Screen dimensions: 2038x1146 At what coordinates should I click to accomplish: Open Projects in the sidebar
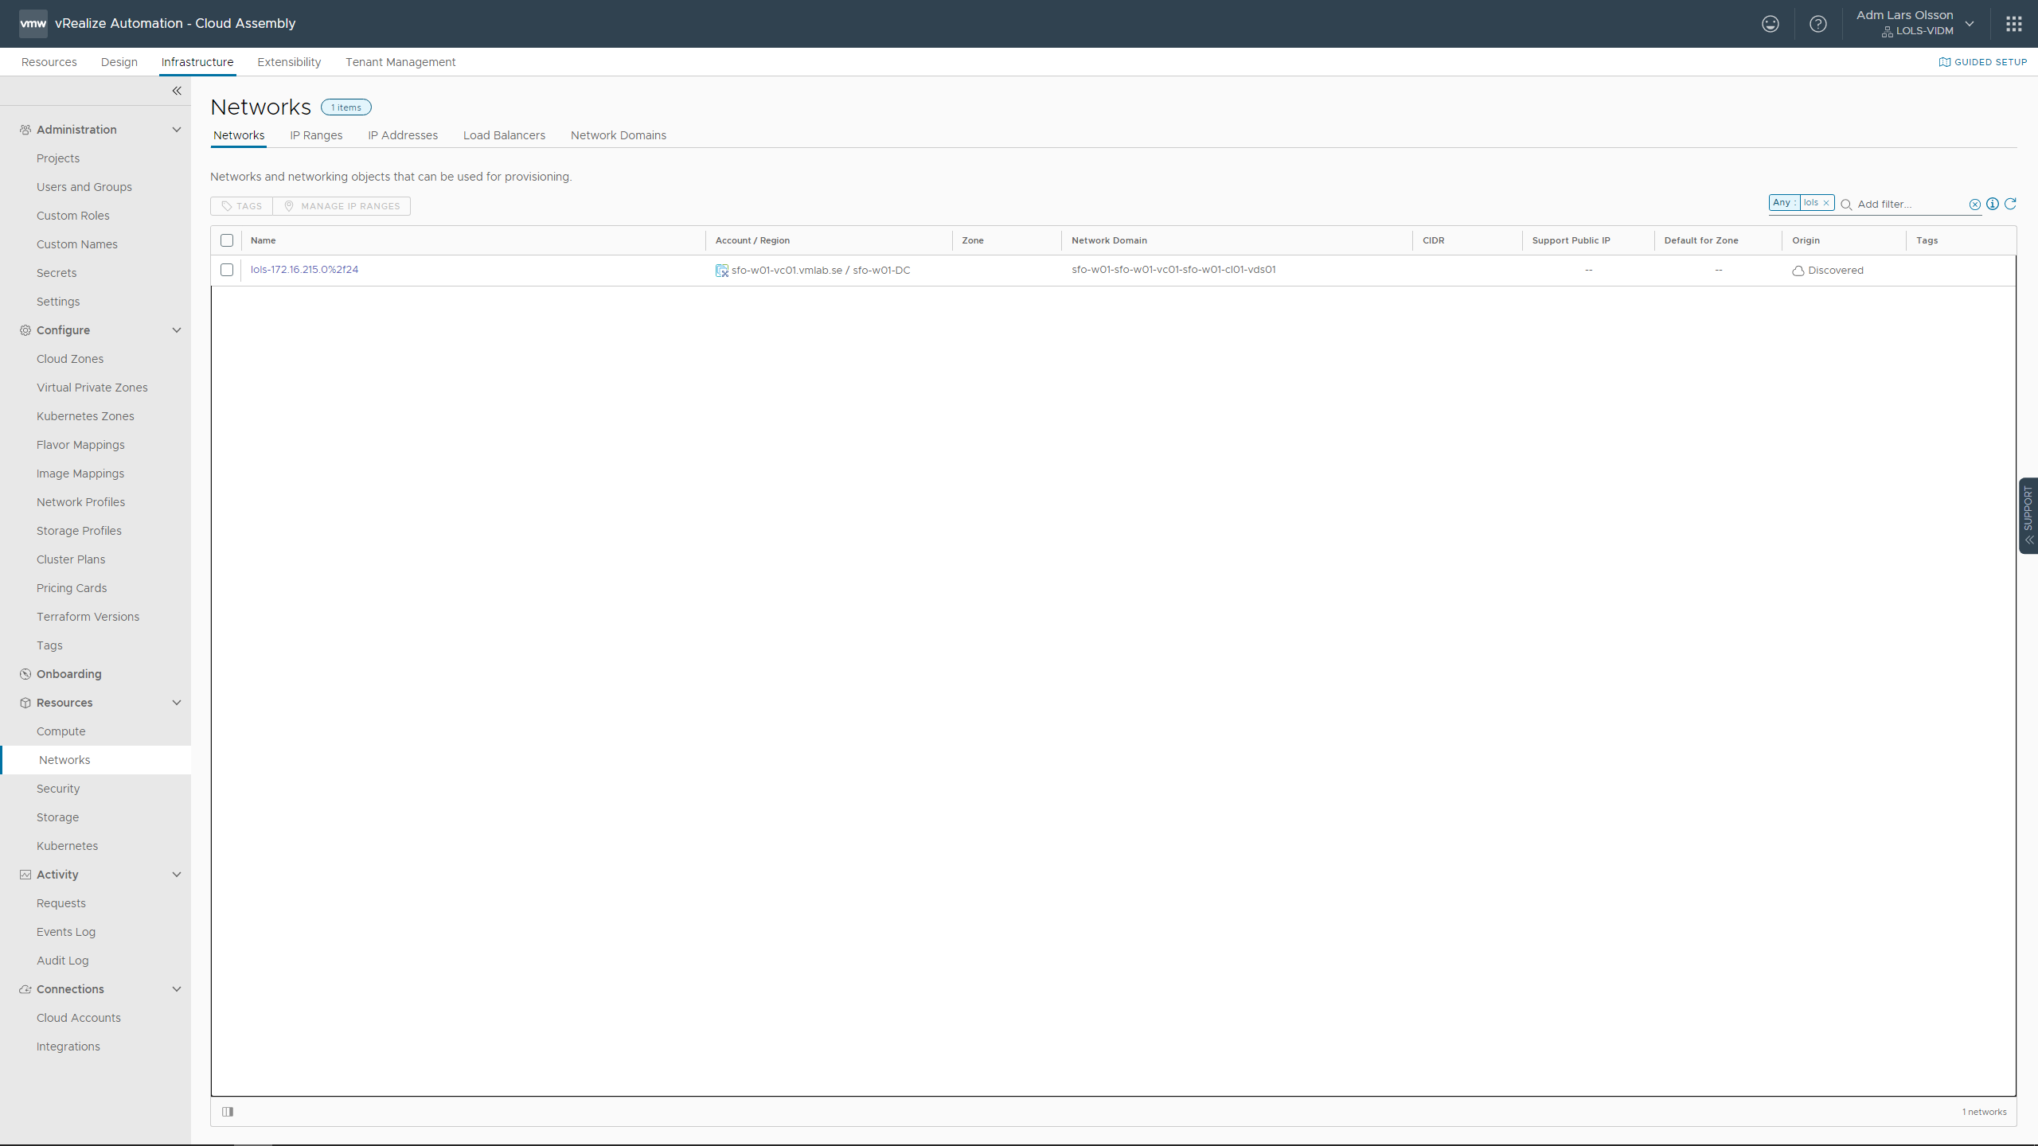(x=58, y=158)
